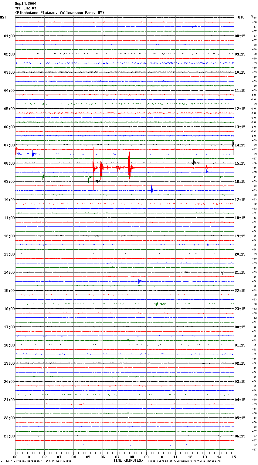Click the '23:15' UTC time label
The width and height of the screenshot is (258, 465).
[x=240, y=309]
